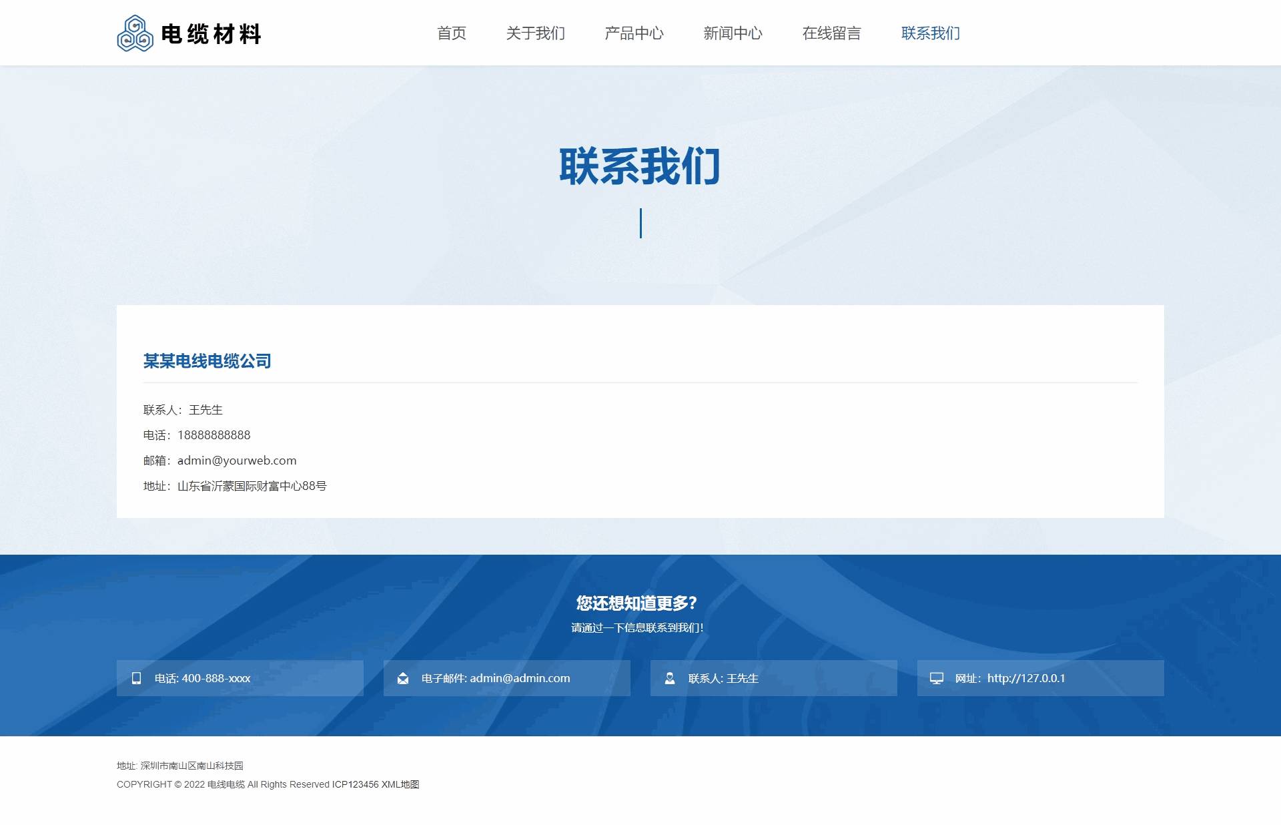Open the 首页 navigation item
This screenshot has width=1281, height=825.
pos(452,33)
